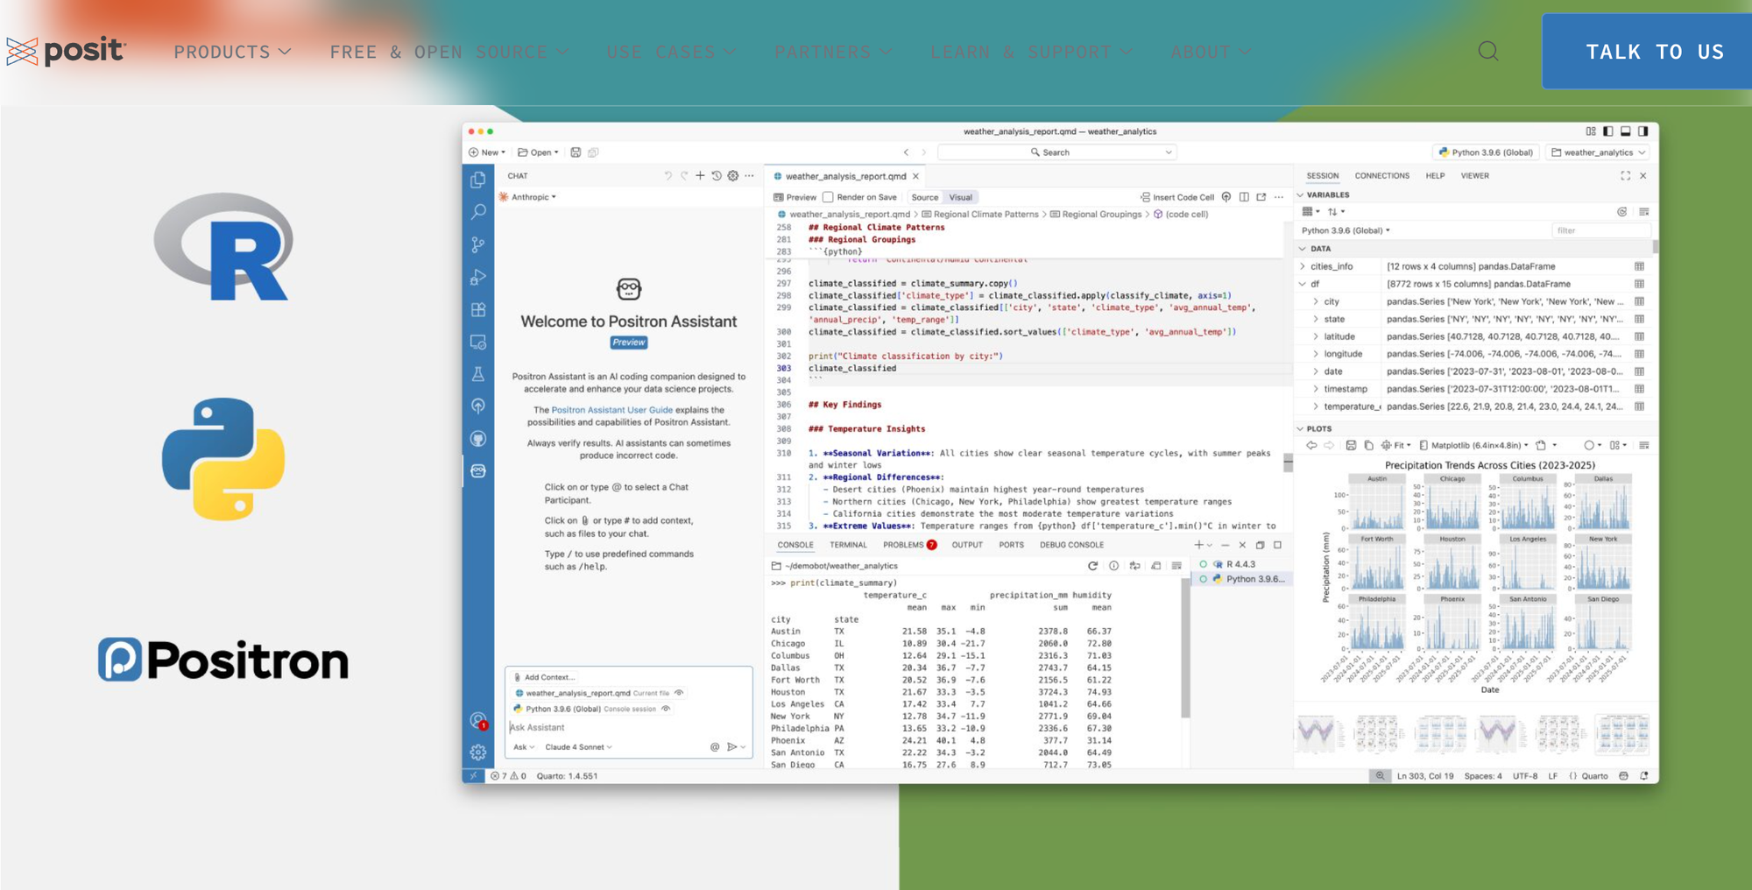
Task: Open the Matplotlib plot size dropdown
Action: coord(1473,445)
